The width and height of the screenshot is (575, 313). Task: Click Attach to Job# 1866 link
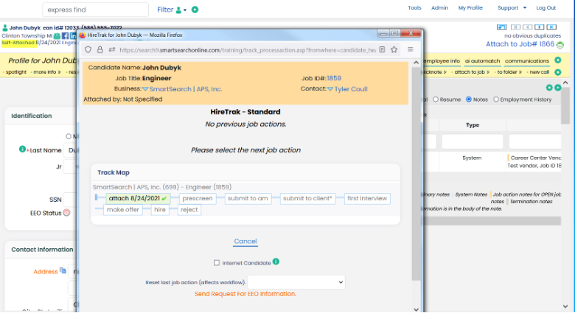[520, 44]
